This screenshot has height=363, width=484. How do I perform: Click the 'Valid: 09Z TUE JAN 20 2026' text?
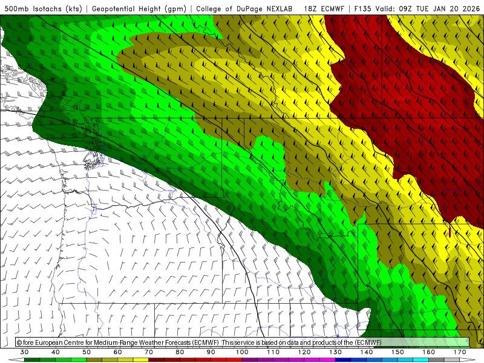428,9
